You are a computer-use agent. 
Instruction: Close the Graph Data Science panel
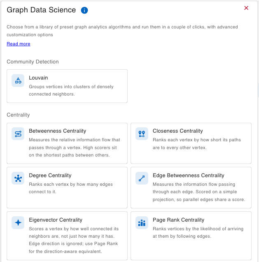tap(246, 8)
